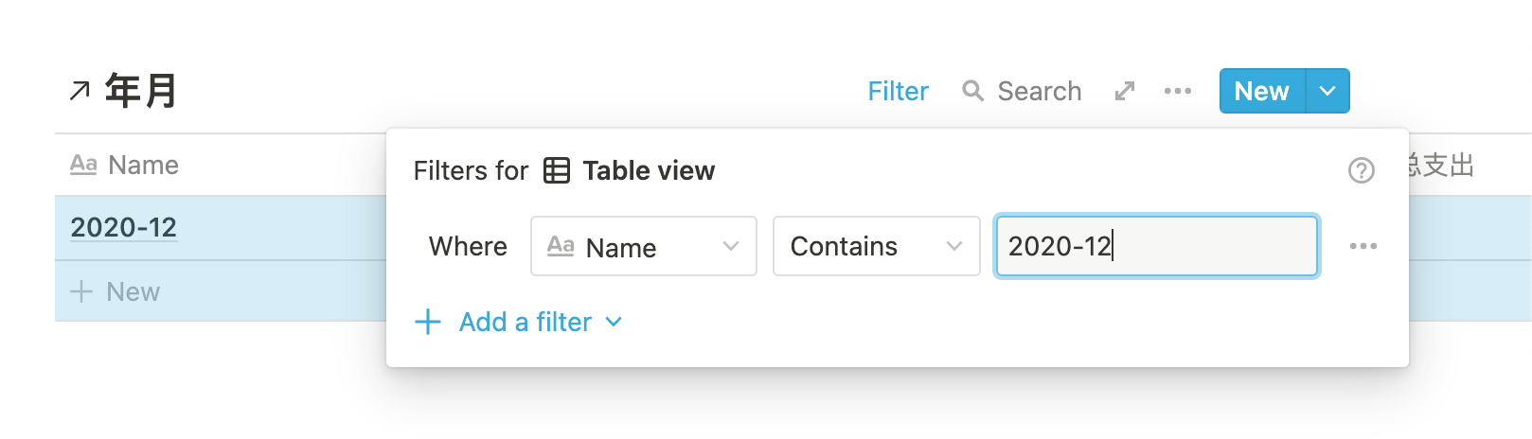Open the Name property dropdown
This screenshot has width=1532, height=439.
coord(644,246)
